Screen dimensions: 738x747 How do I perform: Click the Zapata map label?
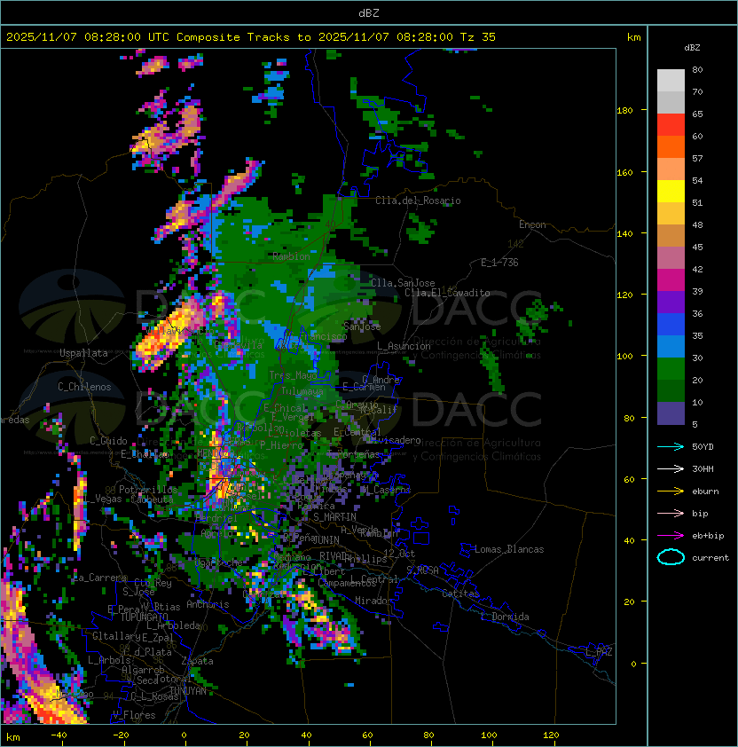click(197, 661)
